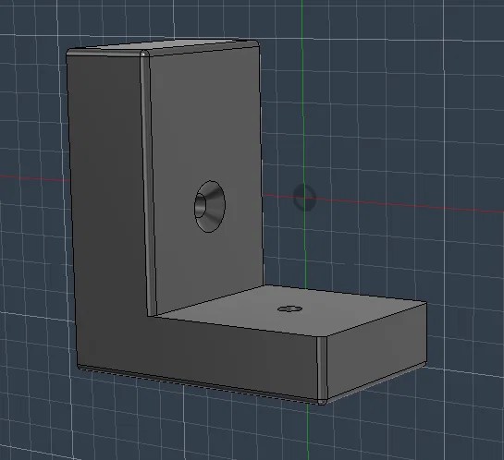Select the rounded corner edge of base

pyautogui.click(x=322, y=369)
